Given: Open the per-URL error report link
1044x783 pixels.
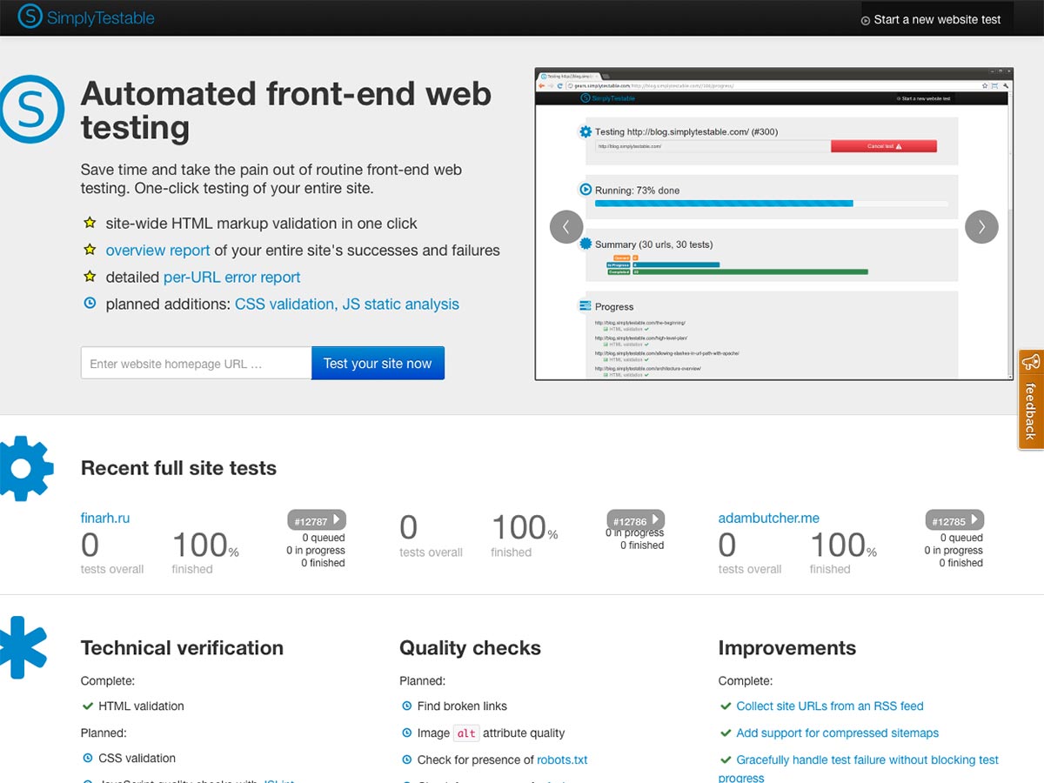Looking at the screenshot, I should [x=231, y=278].
